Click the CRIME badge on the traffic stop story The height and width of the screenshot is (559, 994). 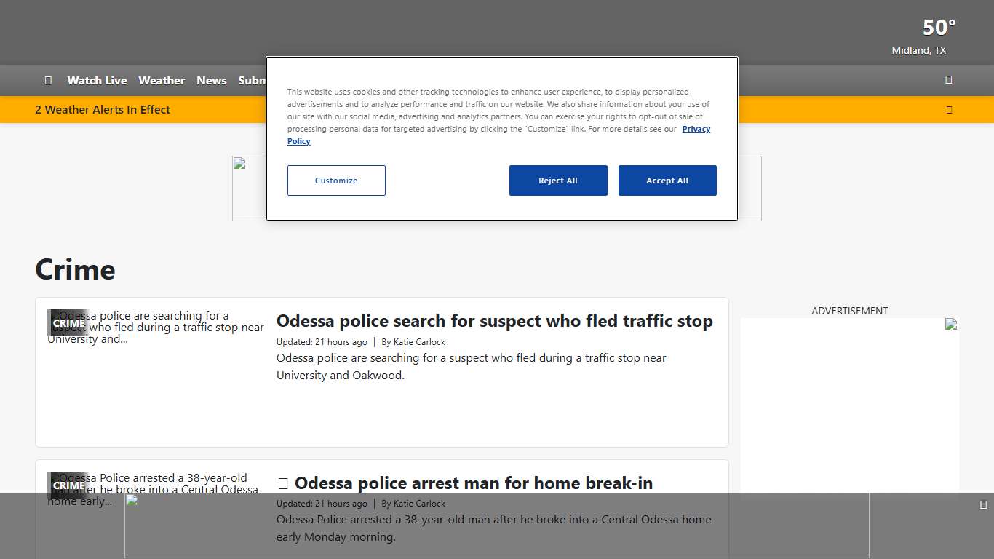(68, 323)
